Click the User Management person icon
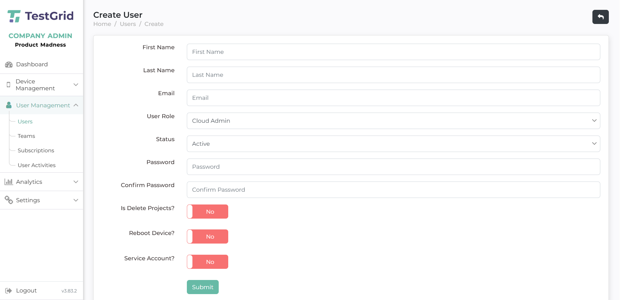The height and width of the screenshot is (300, 620). (9, 105)
